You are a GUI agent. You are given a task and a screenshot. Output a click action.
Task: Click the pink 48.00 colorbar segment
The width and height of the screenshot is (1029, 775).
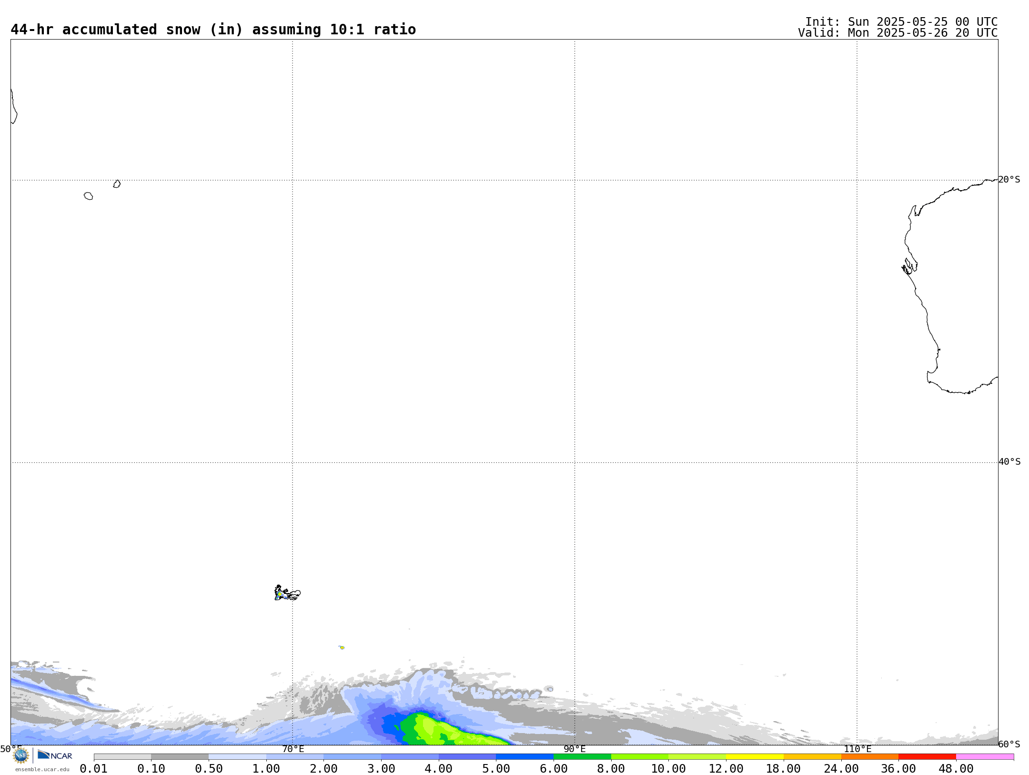pyautogui.click(x=985, y=757)
